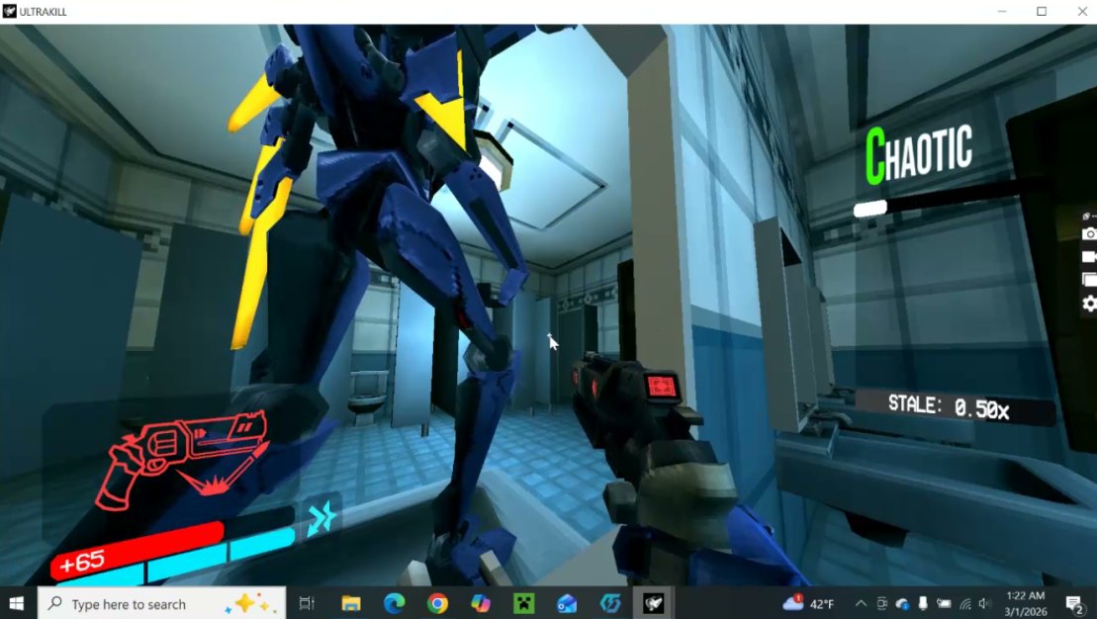Image resolution: width=1097 pixels, height=619 pixels.
Task: Open the Wi-Fi network tray icon
Action: 965,603
